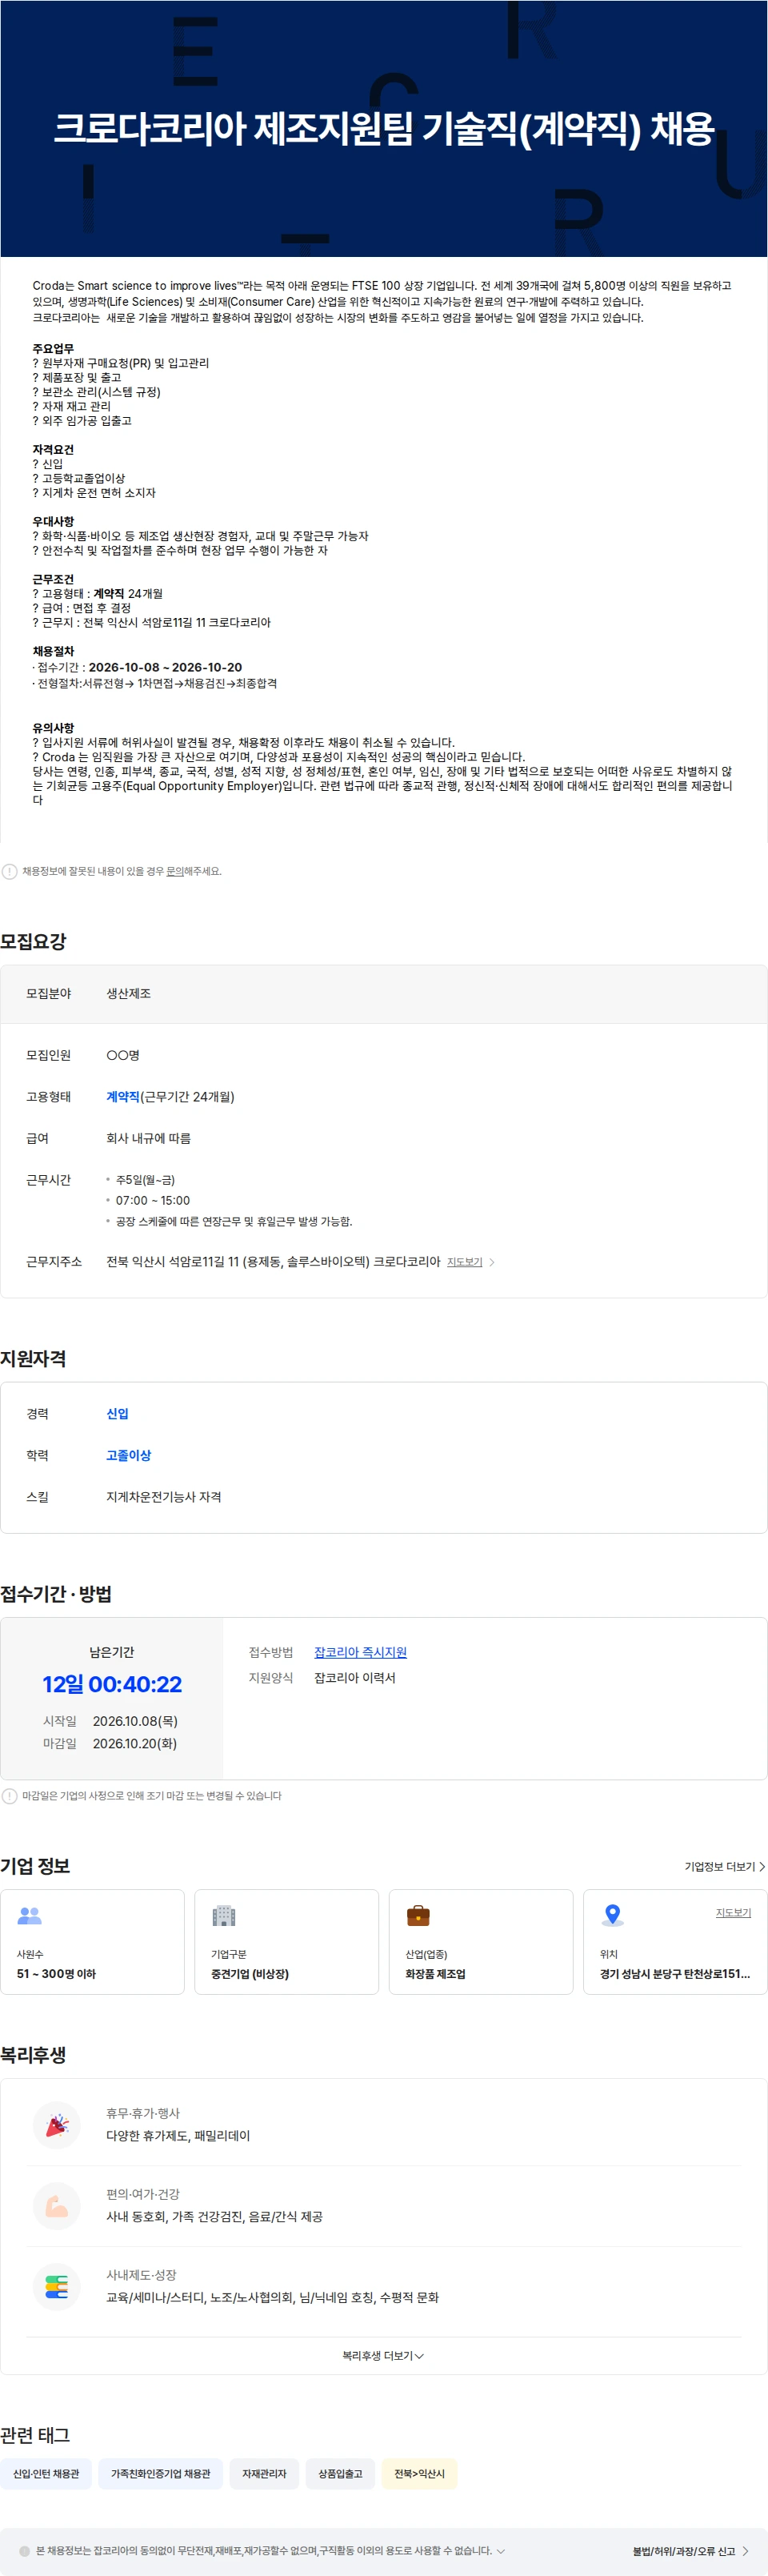Click chevron arrow after 근무지주소 지도보기
The image size is (768, 2576).
pyautogui.click(x=492, y=1262)
